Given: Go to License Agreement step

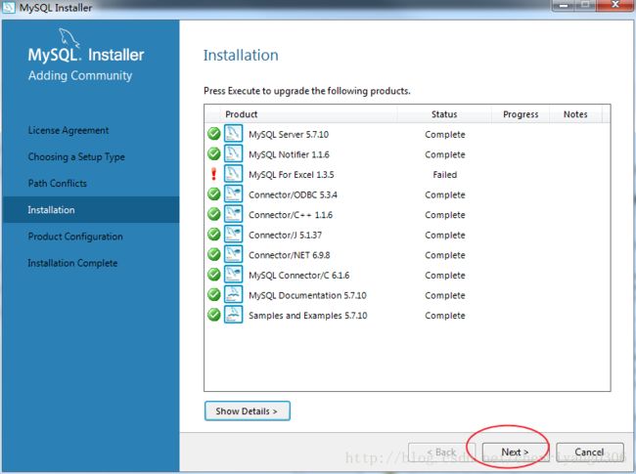Looking at the screenshot, I should 68,130.
